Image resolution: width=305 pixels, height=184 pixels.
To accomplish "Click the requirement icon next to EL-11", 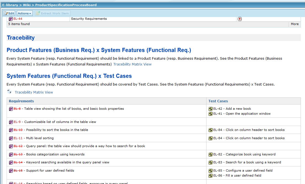I will point(11,138).
